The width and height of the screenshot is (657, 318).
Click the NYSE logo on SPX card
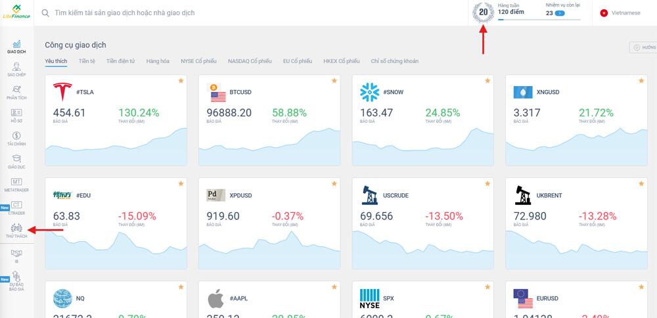point(369,299)
